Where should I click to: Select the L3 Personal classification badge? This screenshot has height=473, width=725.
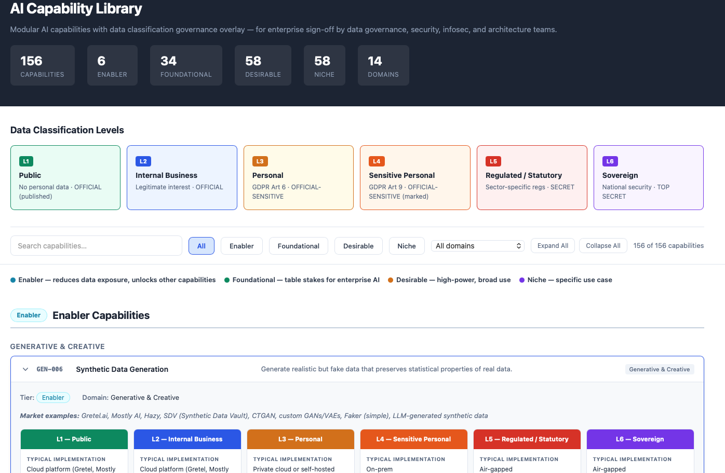[260, 161]
